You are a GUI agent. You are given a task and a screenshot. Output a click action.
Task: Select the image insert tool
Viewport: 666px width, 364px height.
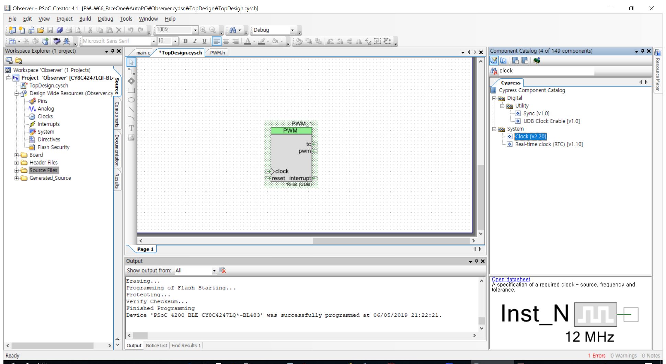pos(131,138)
